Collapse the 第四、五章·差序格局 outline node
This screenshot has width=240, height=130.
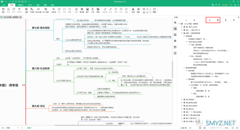point(182,33)
